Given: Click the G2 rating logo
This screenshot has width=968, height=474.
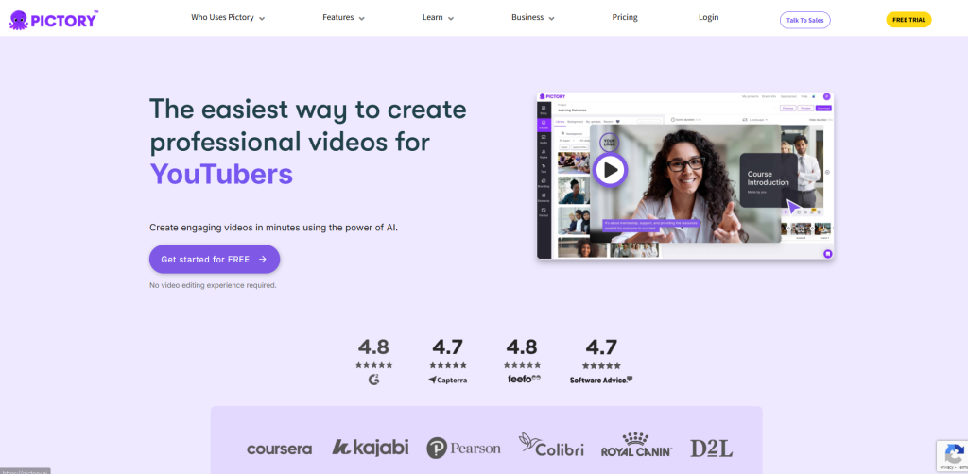Looking at the screenshot, I should (373, 380).
